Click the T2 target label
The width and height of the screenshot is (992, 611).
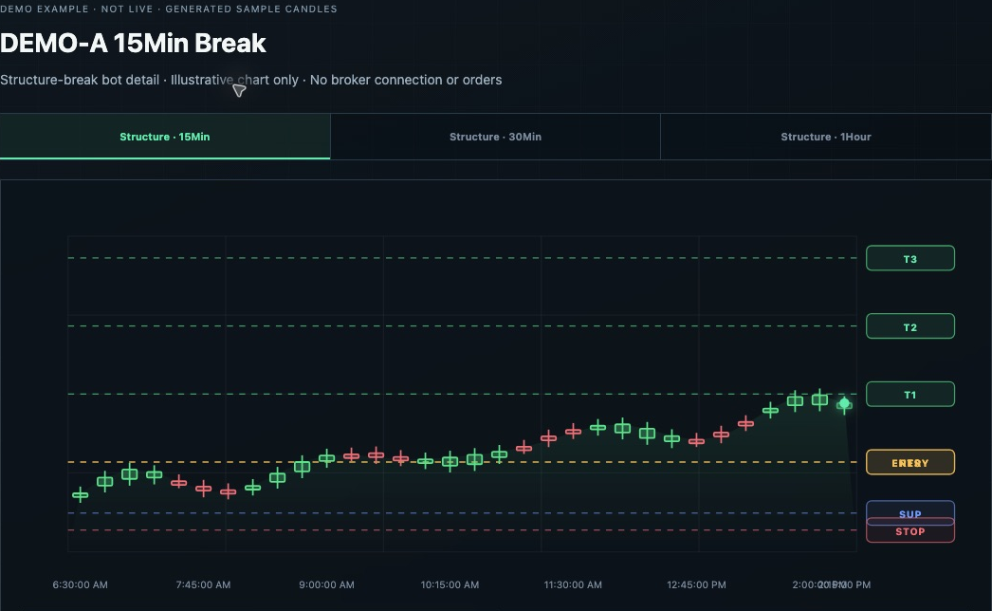click(909, 326)
